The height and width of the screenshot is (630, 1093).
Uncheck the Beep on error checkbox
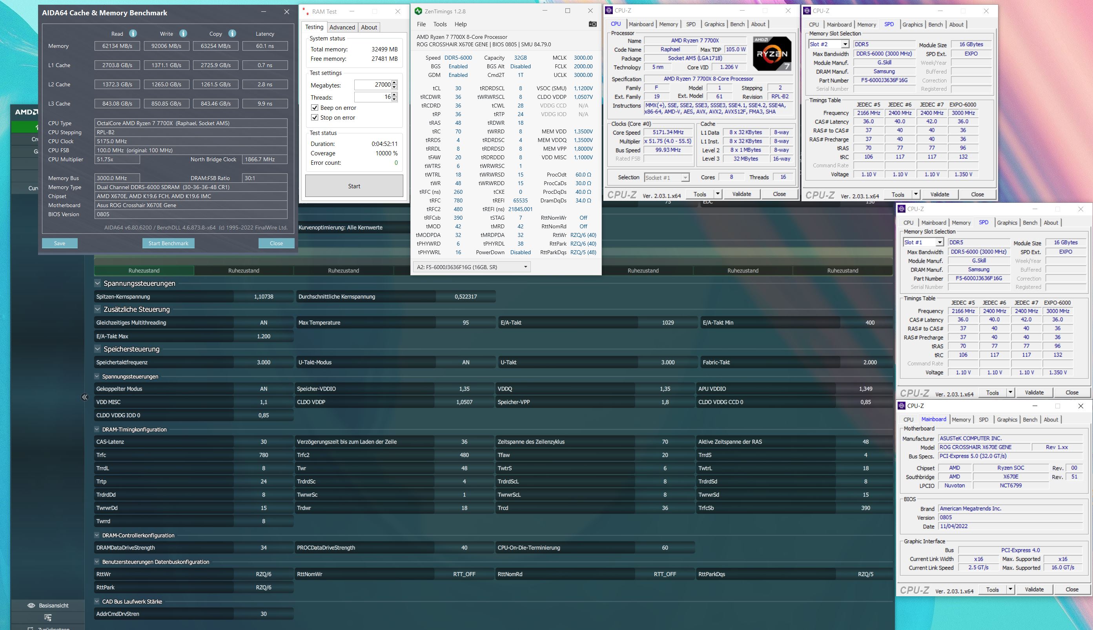pyautogui.click(x=315, y=108)
